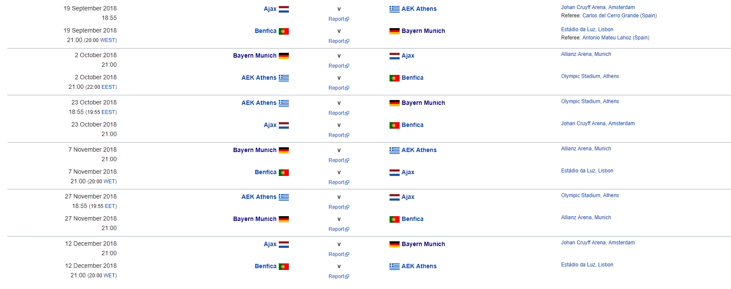Click Portugal flag next to Benfica, 19 September

(284, 31)
